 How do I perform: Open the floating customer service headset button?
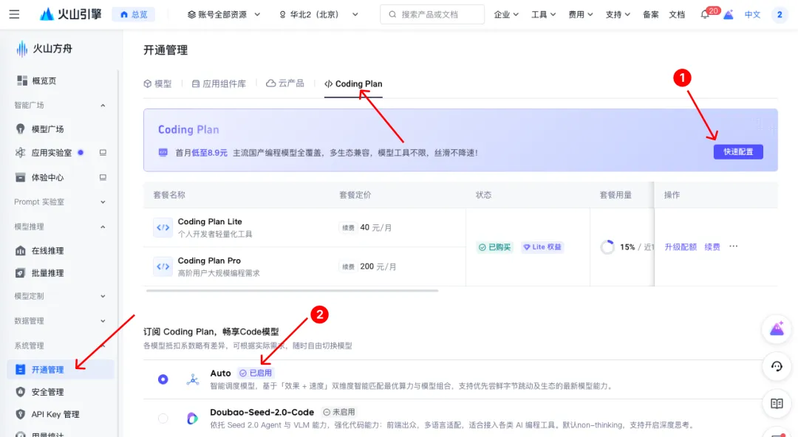777,366
